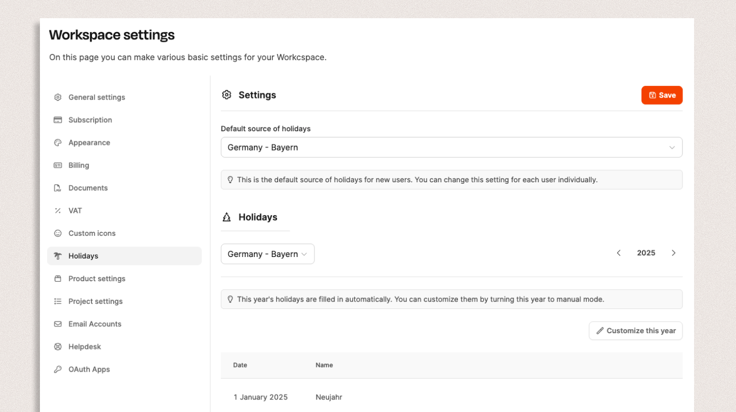Open Billing settings in sidebar
Viewport: 736px width, 412px height.
point(79,165)
